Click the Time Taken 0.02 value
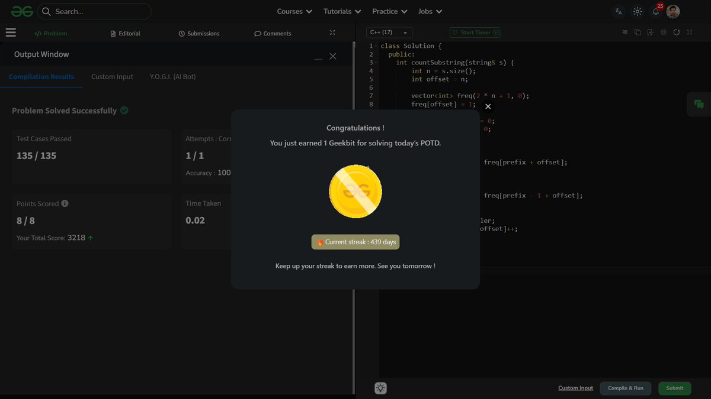The width and height of the screenshot is (711, 399). point(196,220)
